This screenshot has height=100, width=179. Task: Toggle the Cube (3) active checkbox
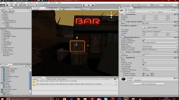click(126, 10)
